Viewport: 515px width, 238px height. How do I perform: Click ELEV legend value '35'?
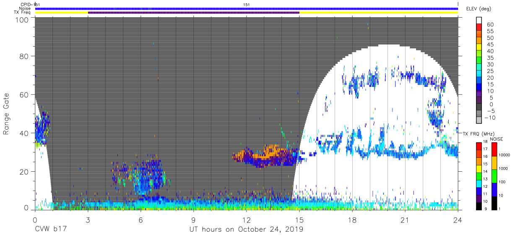(490, 58)
